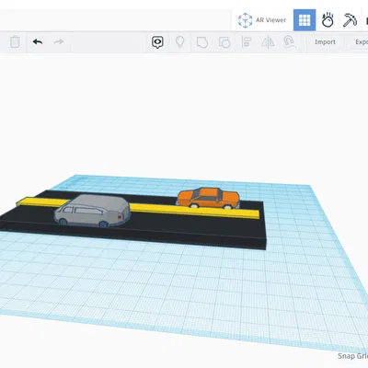Toggle the show all eye icon
368x368 pixels.
tap(157, 42)
